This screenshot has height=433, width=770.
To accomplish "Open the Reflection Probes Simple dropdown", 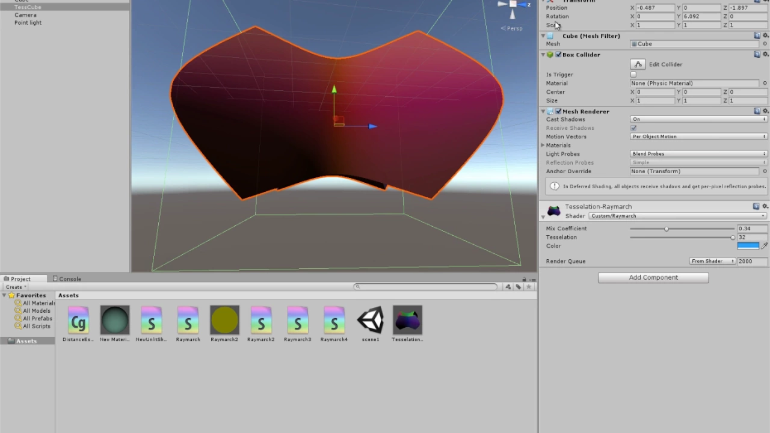I will 699,162.
